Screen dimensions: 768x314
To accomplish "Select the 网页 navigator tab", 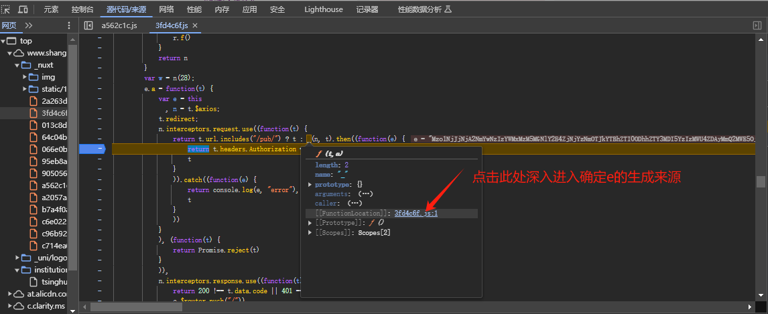I will click(9, 25).
